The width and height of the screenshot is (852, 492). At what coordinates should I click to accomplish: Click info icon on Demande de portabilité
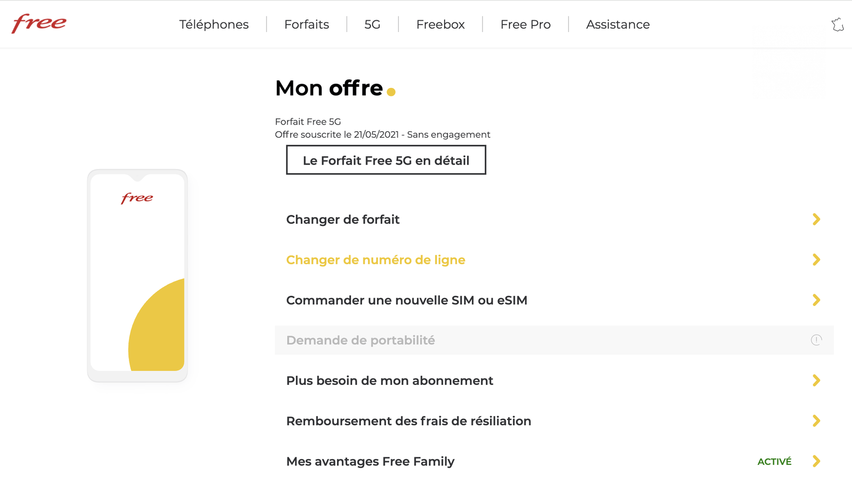coord(816,340)
